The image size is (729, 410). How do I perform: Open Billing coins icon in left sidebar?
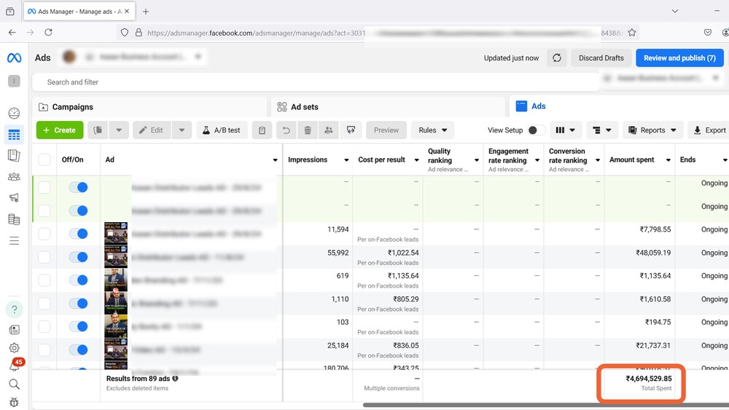(14, 219)
